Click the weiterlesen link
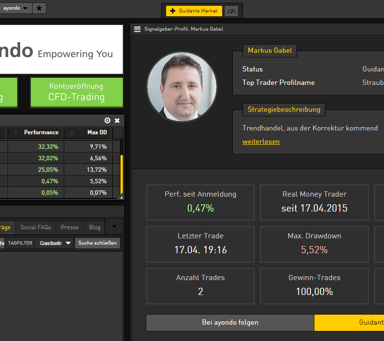Screen dimensions: 384x341 (261, 141)
